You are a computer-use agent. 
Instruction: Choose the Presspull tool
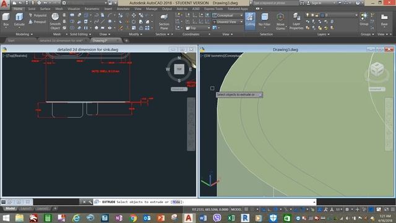38,22
